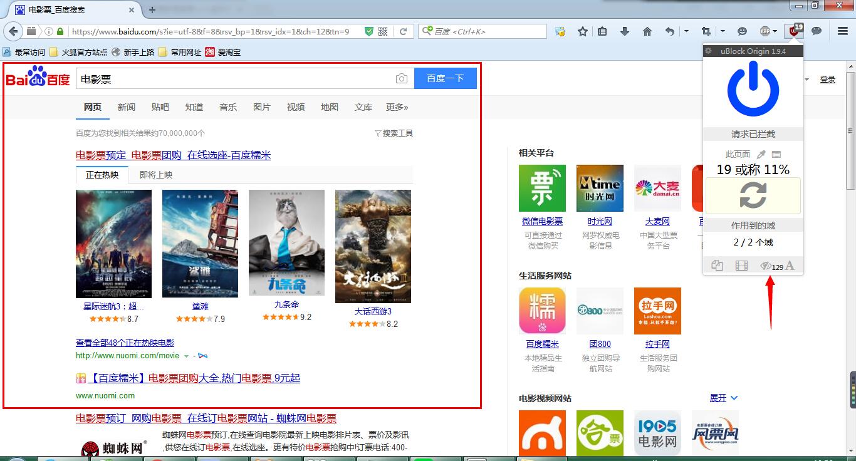Open the downloads arrow icon

[x=625, y=31]
